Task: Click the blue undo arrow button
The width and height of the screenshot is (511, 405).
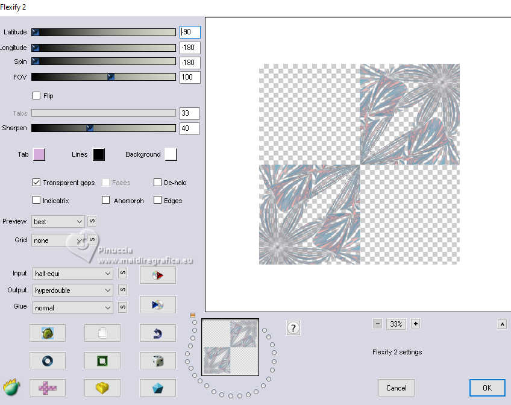Action: [158, 333]
